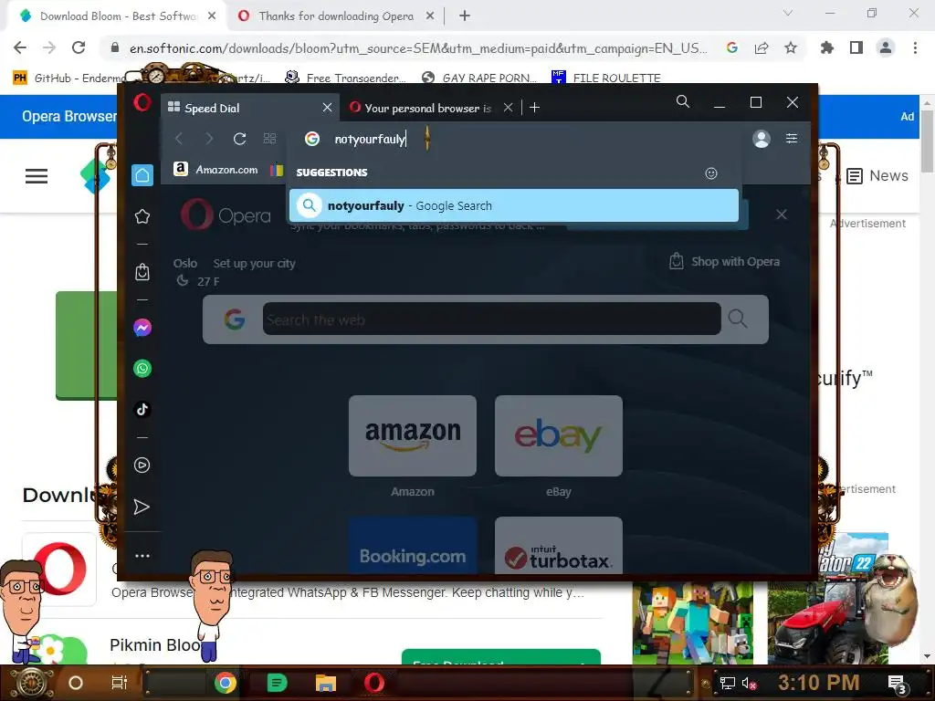Click the Speed Dial search magnifier button

tap(738, 319)
